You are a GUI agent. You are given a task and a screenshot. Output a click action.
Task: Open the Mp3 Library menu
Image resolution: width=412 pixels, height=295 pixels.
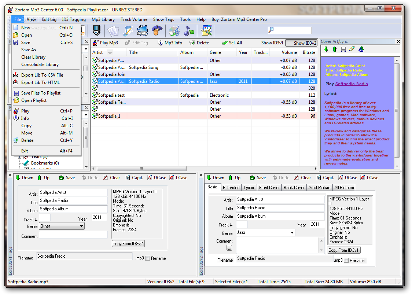(103, 19)
